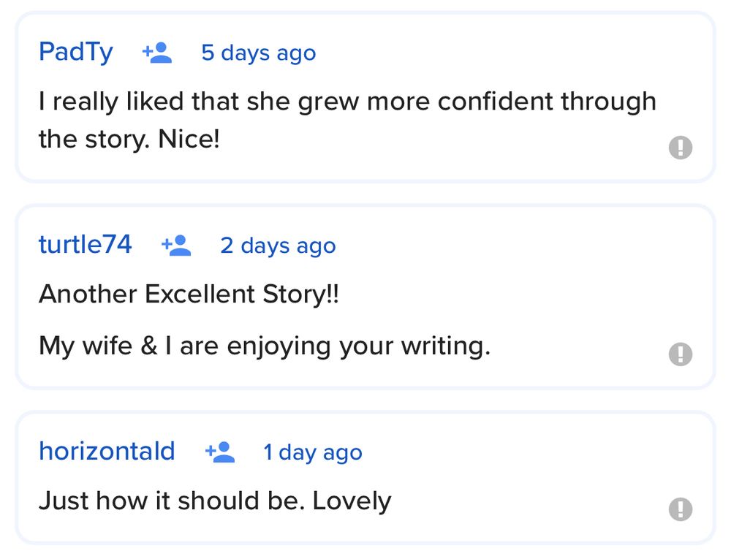Open the "2 days ago" comment permalink

[x=278, y=246]
